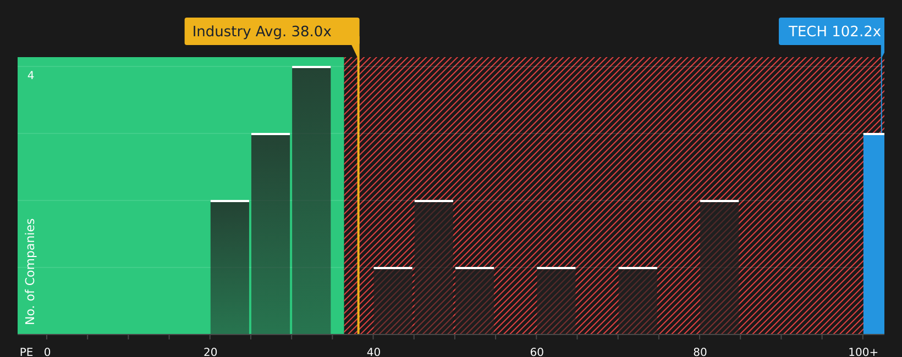Select the histogram bar for PE 25-30
The height and width of the screenshot is (357, 902).
271,233
